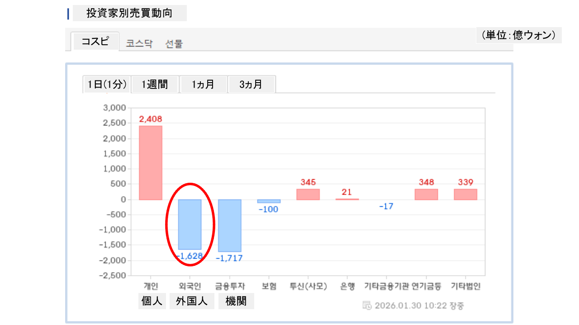Switch to the 코스닥 tab

(x=139, y=44)
